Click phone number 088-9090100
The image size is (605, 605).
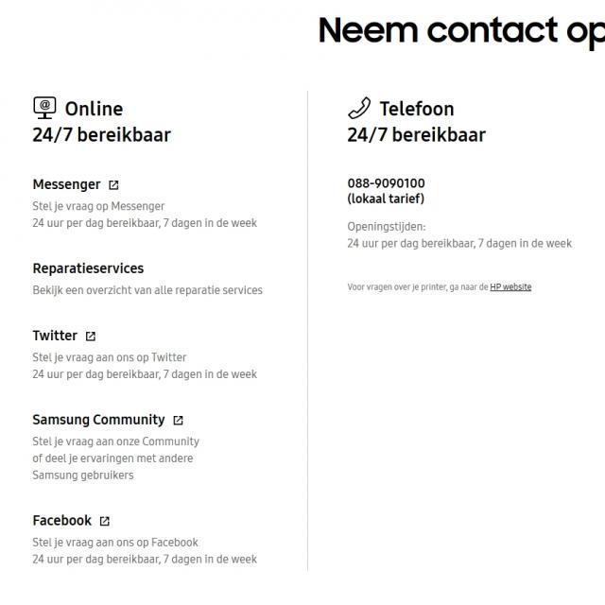coord(386,183)
